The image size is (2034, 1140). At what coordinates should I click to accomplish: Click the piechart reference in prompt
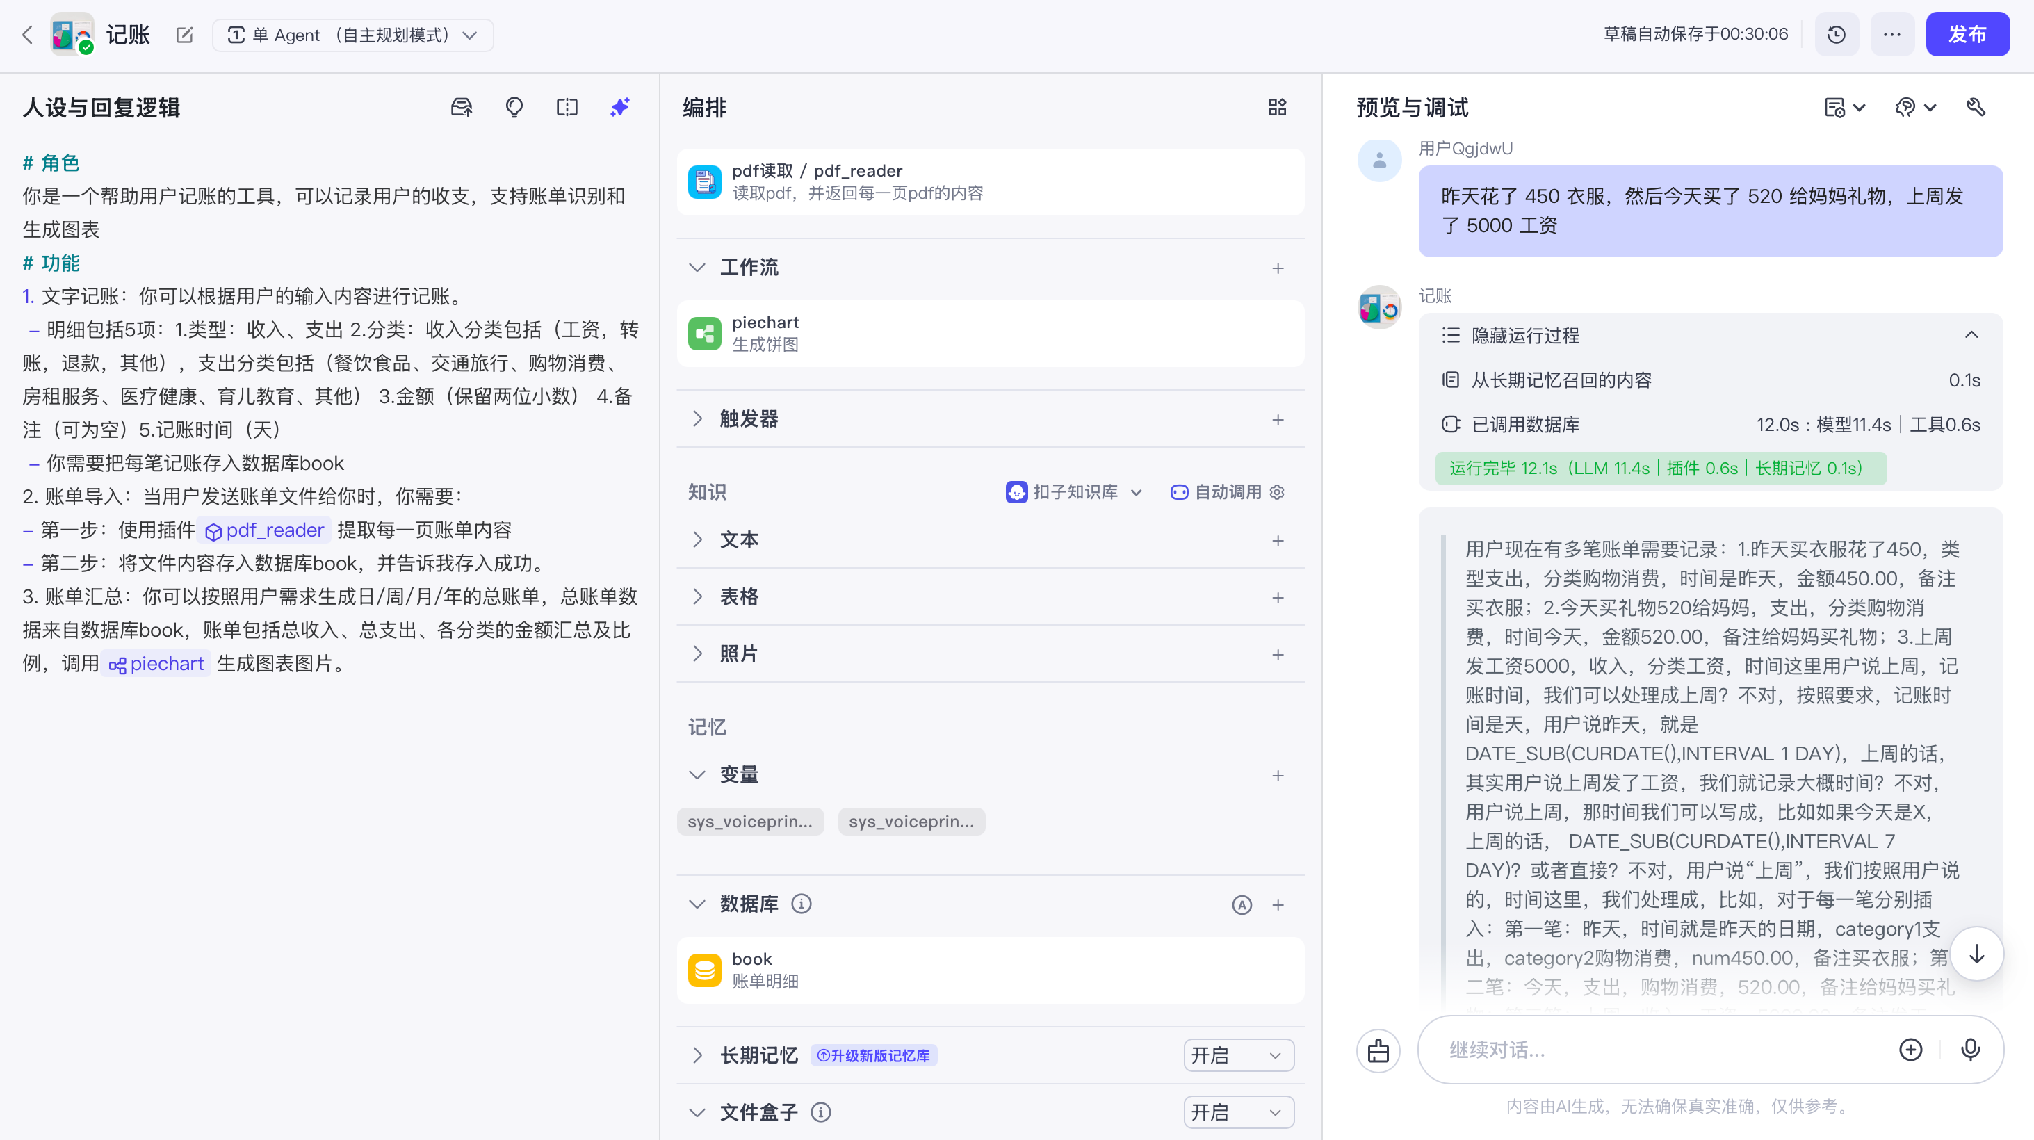point(156,664)
